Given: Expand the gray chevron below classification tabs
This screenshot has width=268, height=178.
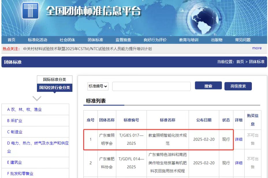Looking at the screenshot, I should pyautogui.click(x=37, y=98).
